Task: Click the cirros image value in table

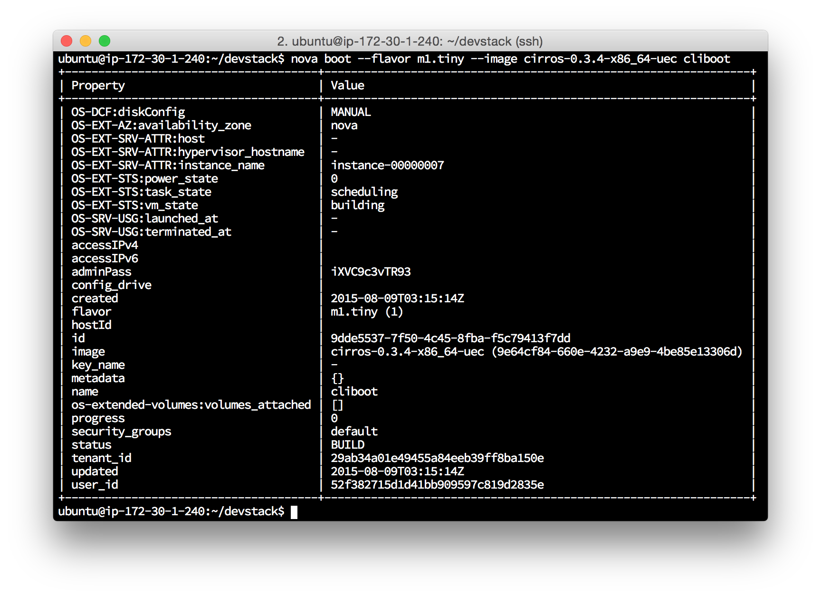Action: point(536,352)
